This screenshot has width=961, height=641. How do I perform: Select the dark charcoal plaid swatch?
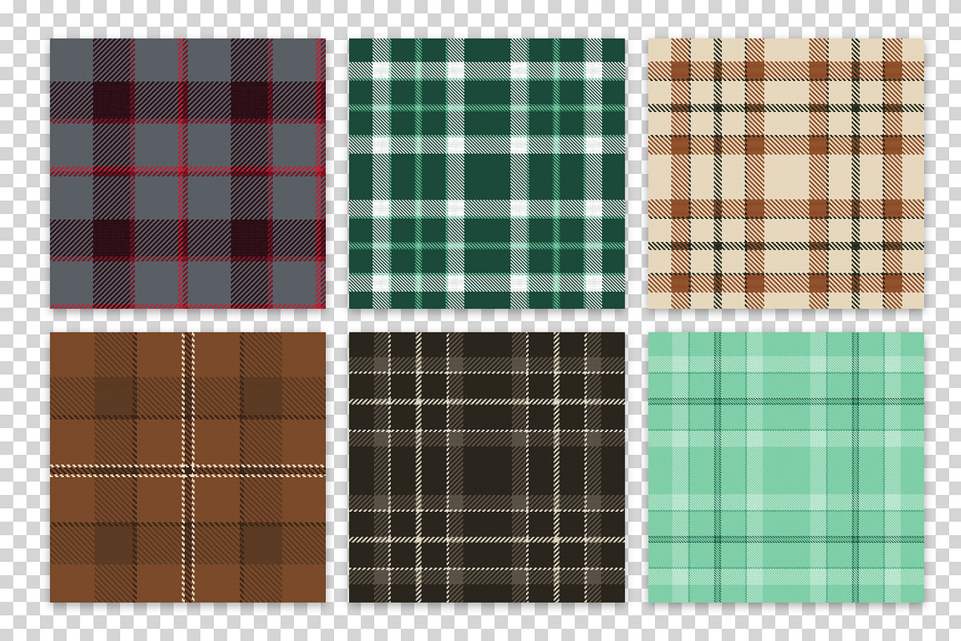(487, 467)
